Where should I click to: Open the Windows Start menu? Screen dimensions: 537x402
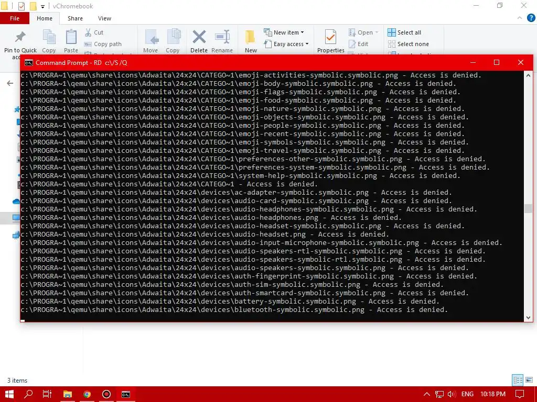9,394
